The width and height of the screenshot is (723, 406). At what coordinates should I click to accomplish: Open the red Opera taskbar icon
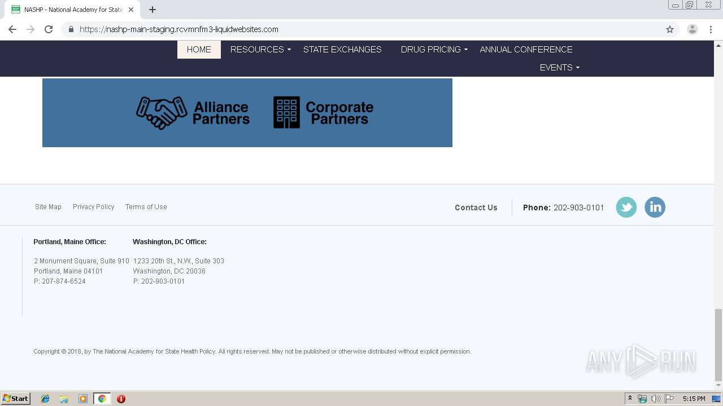coord(121,399)
